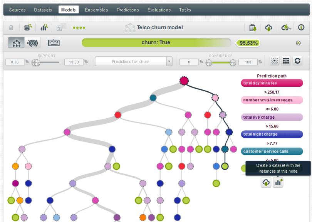Click the cloud download model icon
The width and height of the screenshot is (312, 222).
[269, 27]
